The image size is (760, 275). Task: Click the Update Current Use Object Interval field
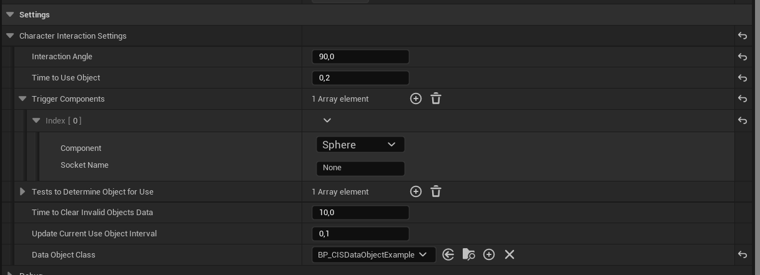tap(360, 234)
